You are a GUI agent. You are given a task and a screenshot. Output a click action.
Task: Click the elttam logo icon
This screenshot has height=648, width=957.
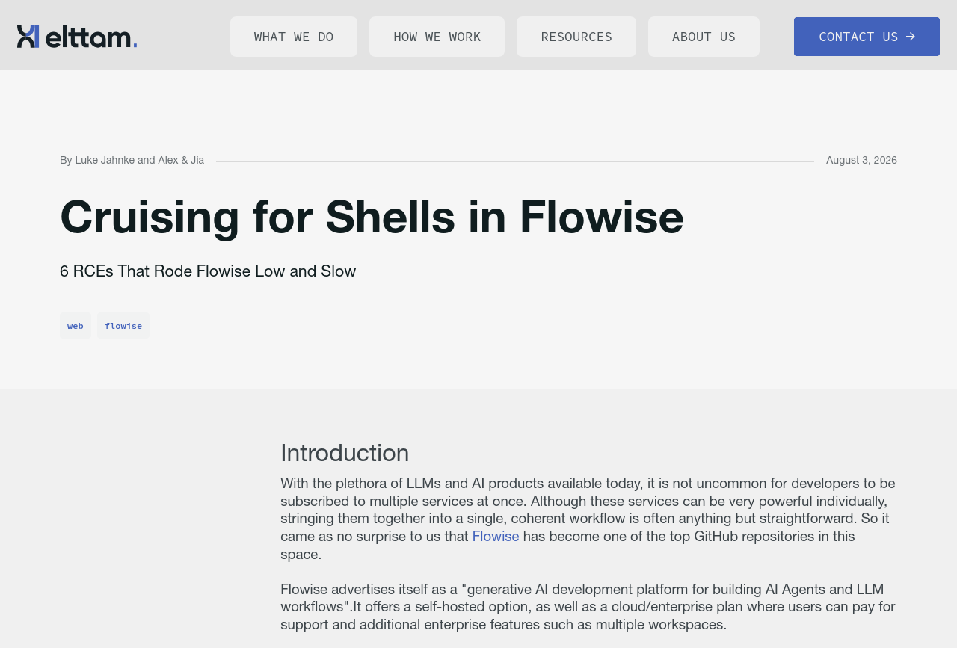[x=28, y=37]
